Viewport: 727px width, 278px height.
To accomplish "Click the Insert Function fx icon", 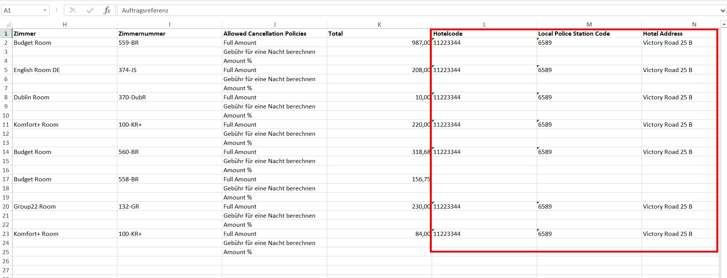I will pyautogui.click(x=107, y=11).
